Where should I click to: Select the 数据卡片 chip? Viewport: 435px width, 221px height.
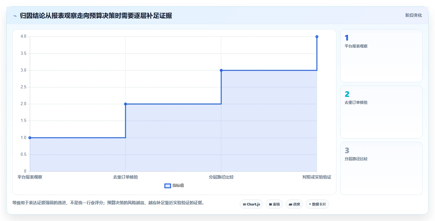pyautogui.click(x=317, y=204)
